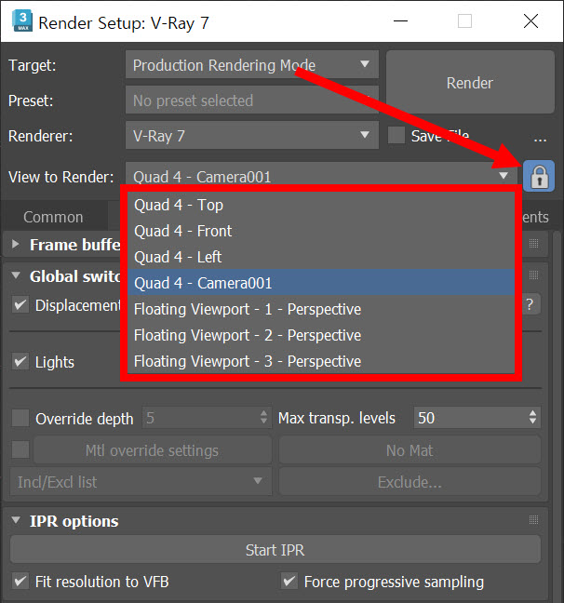564x603 pixels.
Task: Click the Frame buffer rollout grip icon
Action: 533,244
